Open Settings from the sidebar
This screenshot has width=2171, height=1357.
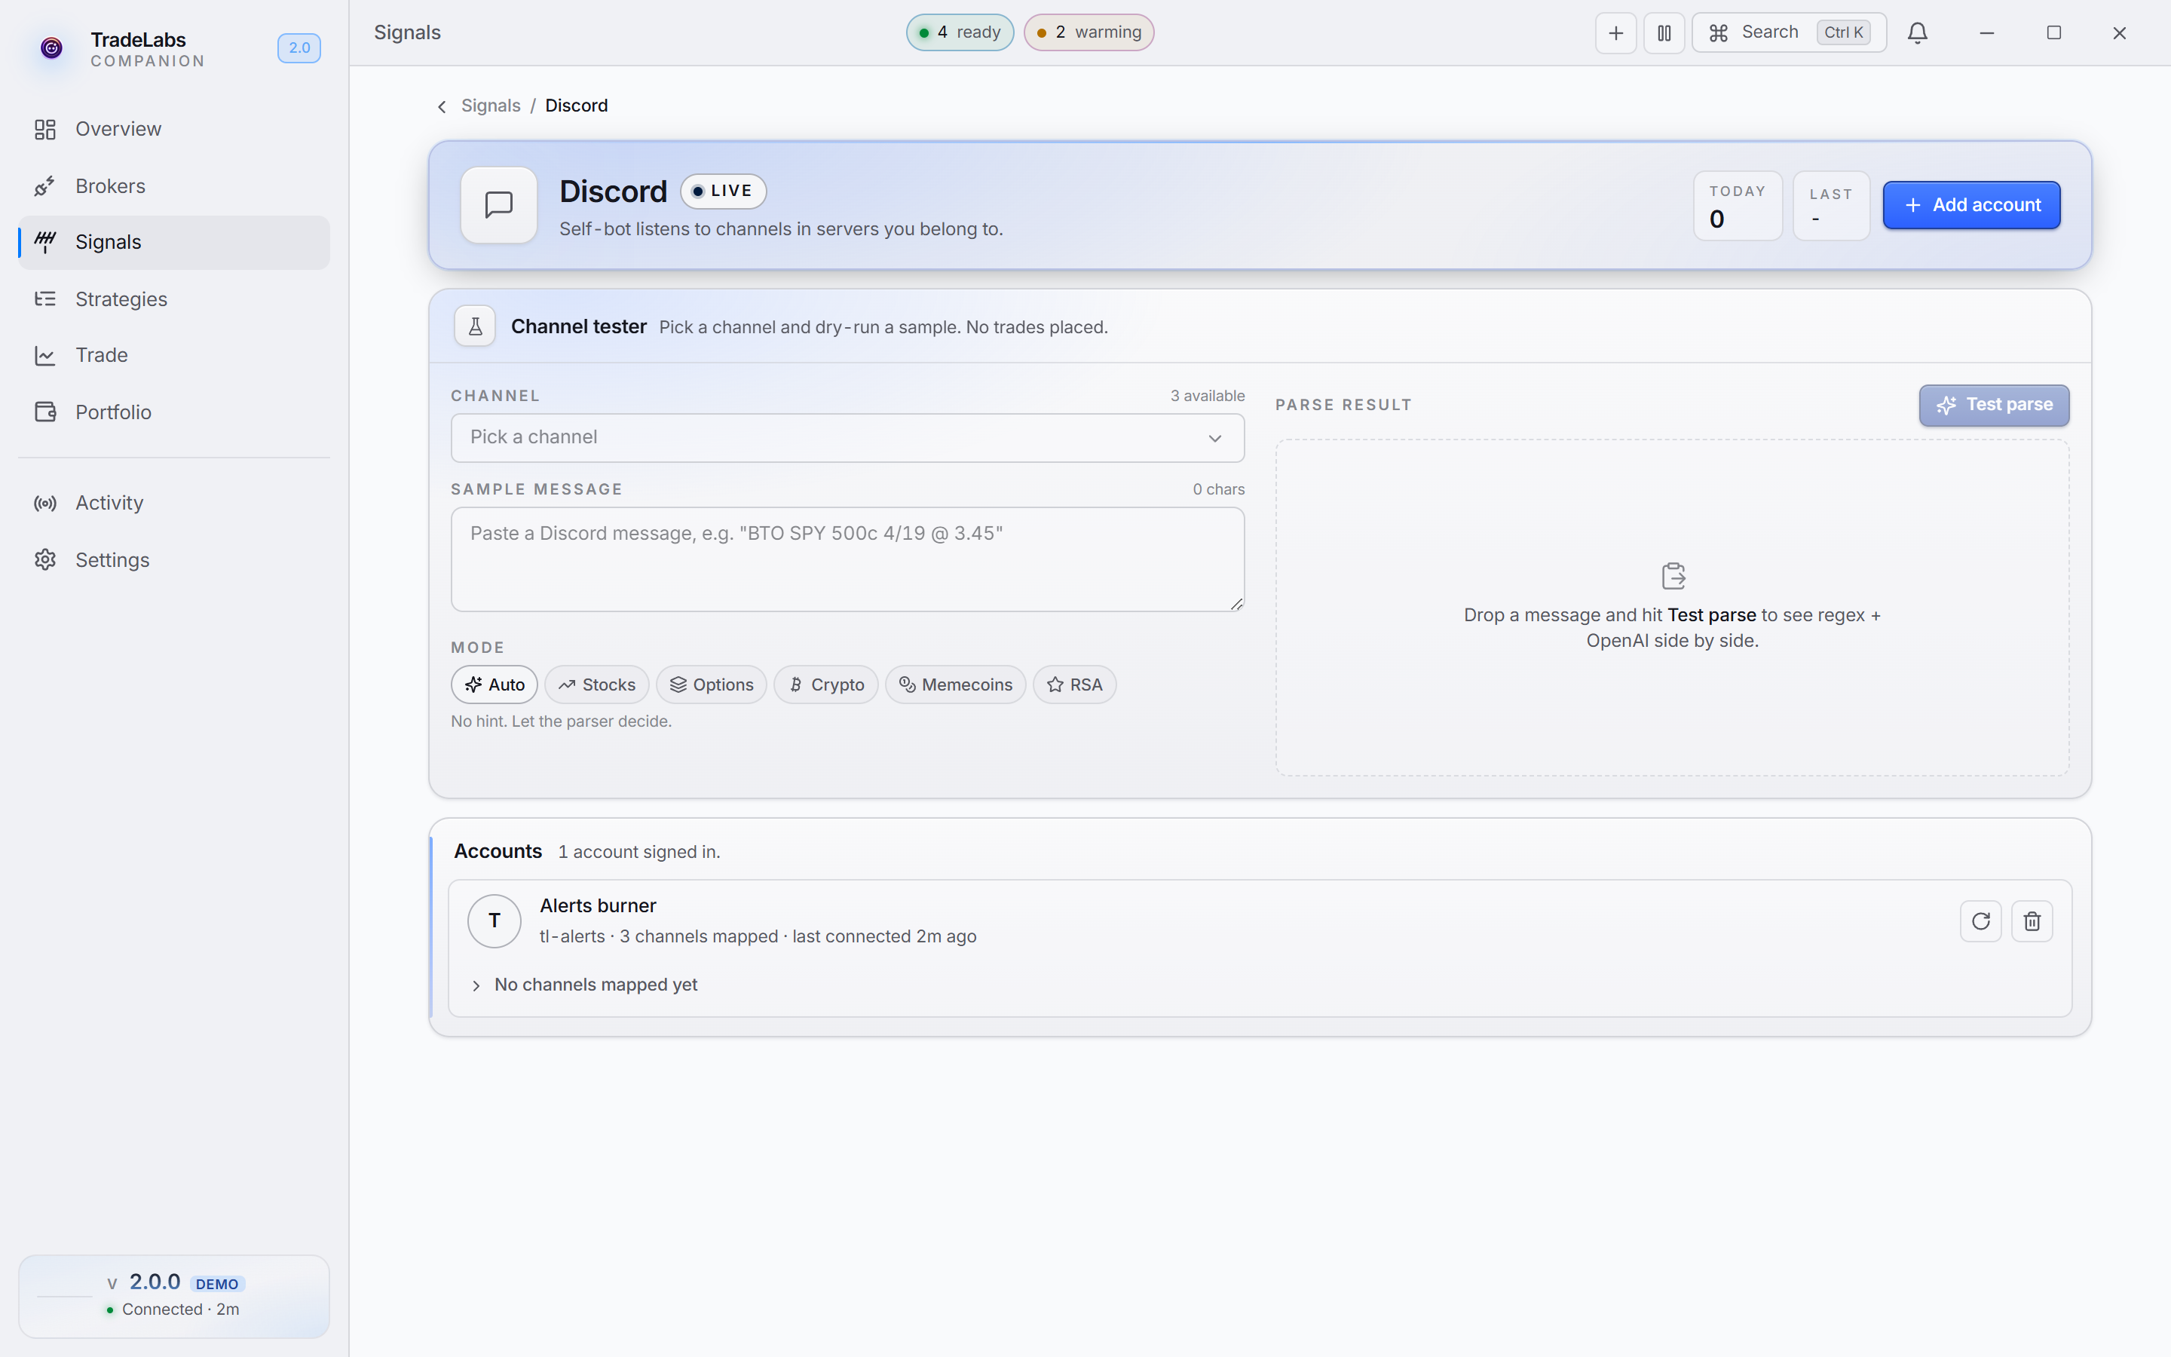tap(173, 560)
